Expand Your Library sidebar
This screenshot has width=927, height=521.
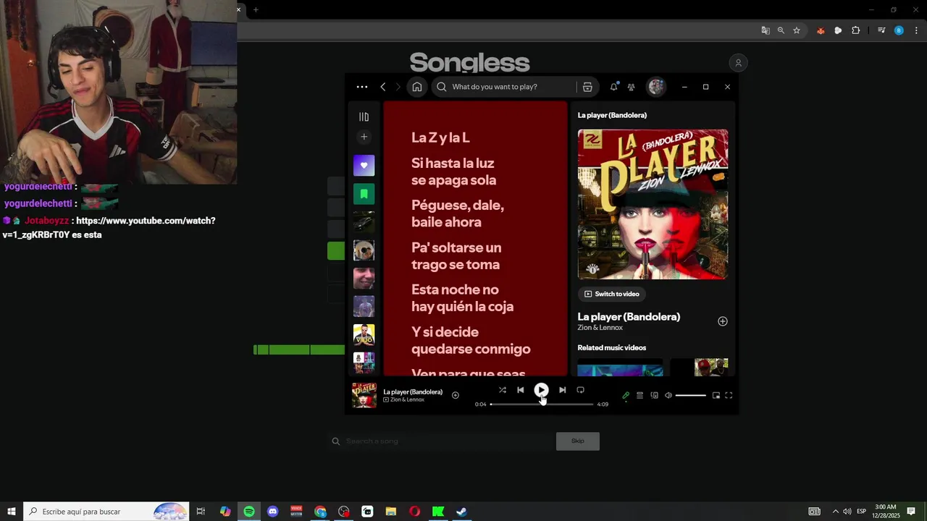coord(364,117)
